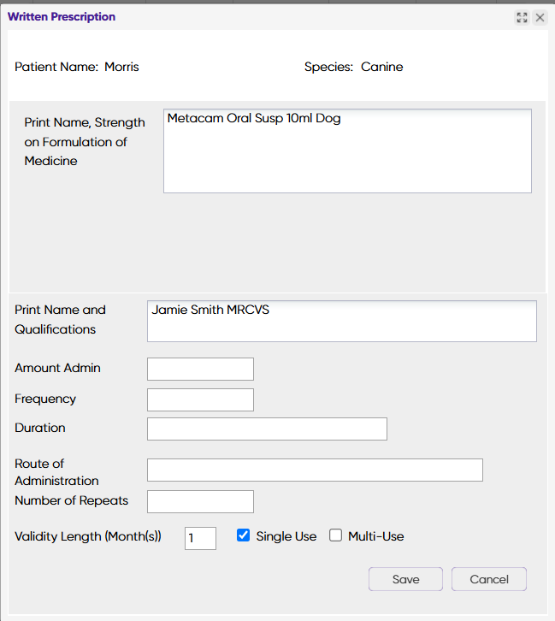Viewport: 555px width, 621px height.
Task: Focus the Route of Administration field
Action: pos(315,470)
